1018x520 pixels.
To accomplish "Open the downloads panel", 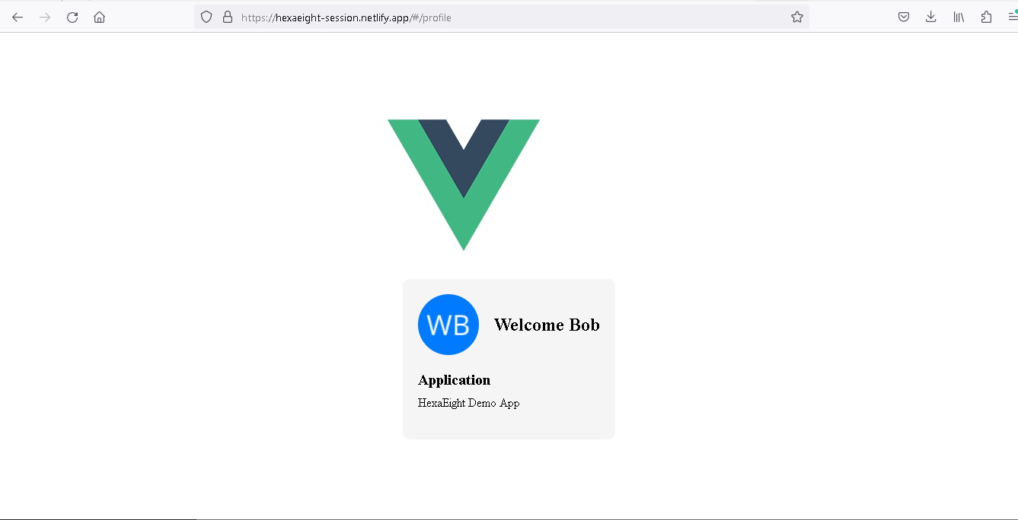I will point(930,17).
